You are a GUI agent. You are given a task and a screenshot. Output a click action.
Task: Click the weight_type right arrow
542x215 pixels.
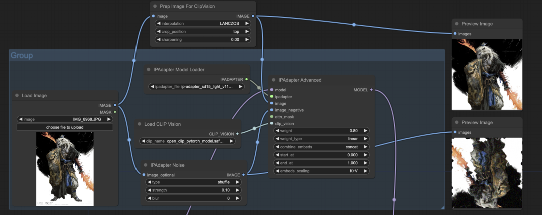coord(365,139)
